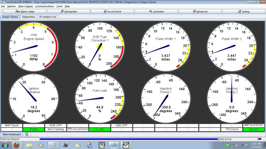Screen dimensions: 266x149
Task: Click the Data log stopped status text
Action: coord(10,139)
